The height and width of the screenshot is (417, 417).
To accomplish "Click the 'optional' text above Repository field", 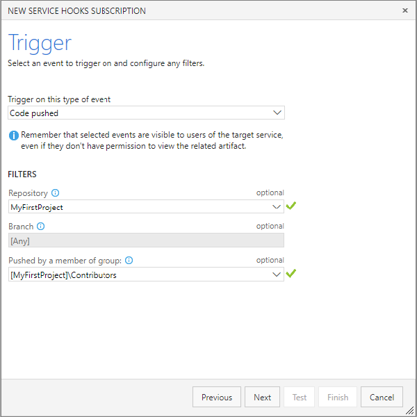I will point(270,193).
